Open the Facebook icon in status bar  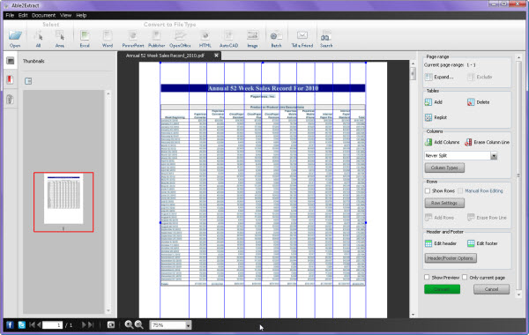(10, 325)
